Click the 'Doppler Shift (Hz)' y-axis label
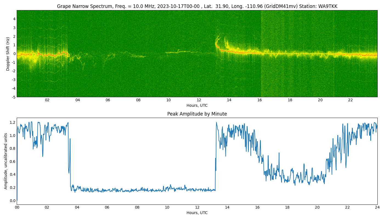 click(x=8, y=54)
